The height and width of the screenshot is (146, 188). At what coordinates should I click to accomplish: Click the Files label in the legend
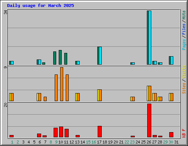[184, 29]
